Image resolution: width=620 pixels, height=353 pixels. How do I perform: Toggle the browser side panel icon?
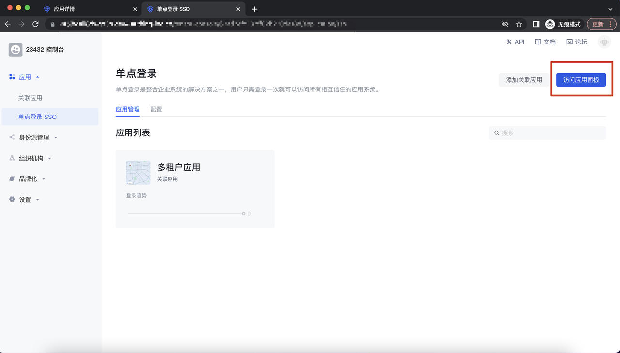pyautogui.click(x=536, y=24)
